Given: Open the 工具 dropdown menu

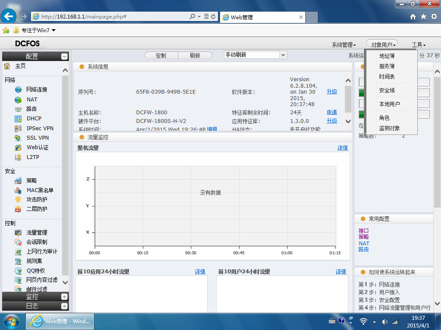Looking at the screenshot, I should tap(419, 45).
